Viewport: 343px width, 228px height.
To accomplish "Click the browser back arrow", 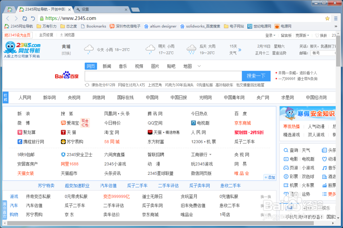I will tap(8, 18).
